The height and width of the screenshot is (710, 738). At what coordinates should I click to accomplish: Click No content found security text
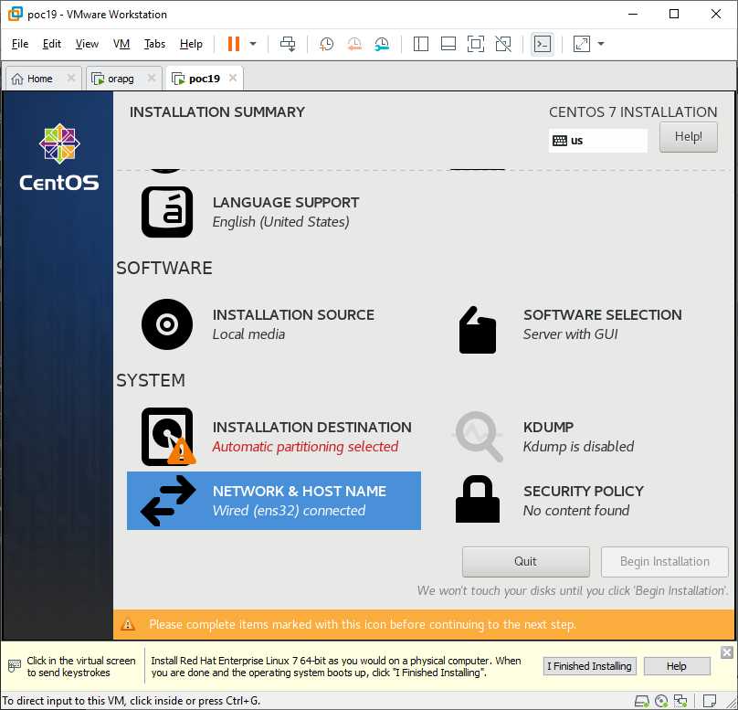(576, 511)
